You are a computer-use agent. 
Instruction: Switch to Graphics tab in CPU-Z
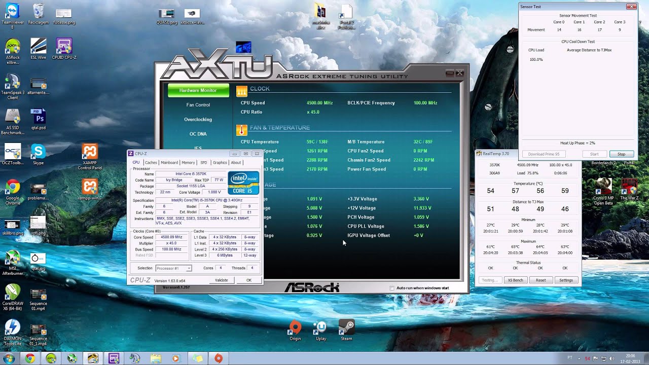coord(220,163)
